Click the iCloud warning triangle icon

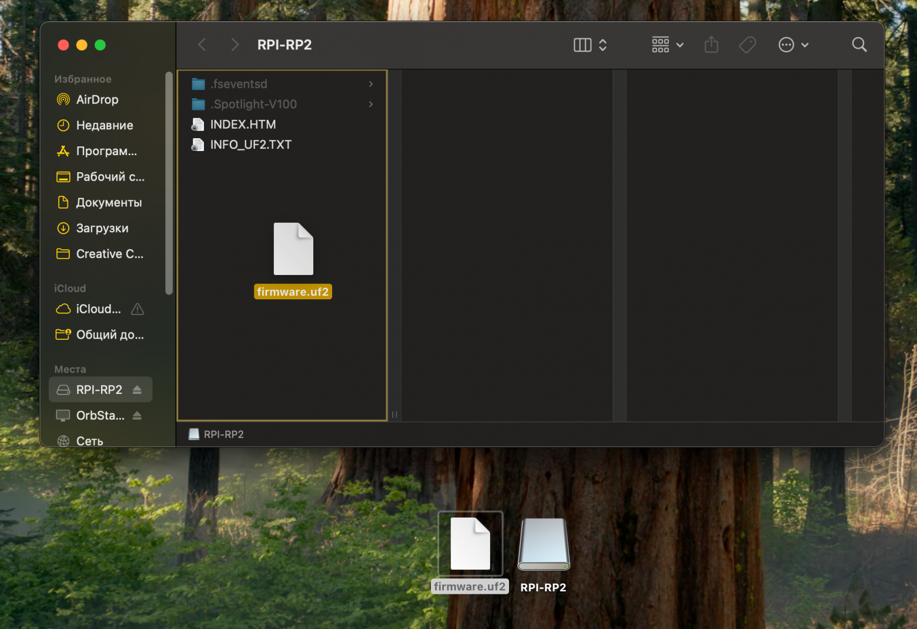(138, 309)
